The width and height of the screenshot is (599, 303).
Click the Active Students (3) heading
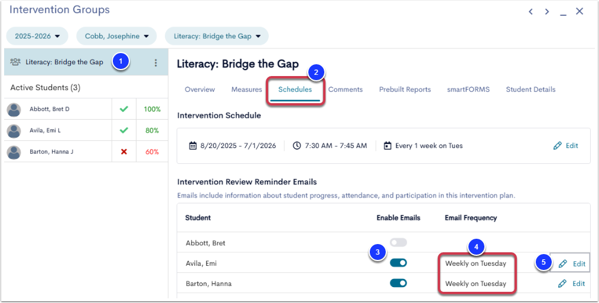click(x=45, y=88)
